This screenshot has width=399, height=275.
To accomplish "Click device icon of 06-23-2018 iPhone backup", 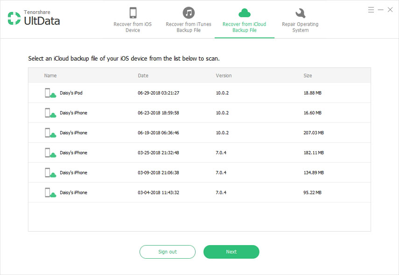I will click(50, 113).
